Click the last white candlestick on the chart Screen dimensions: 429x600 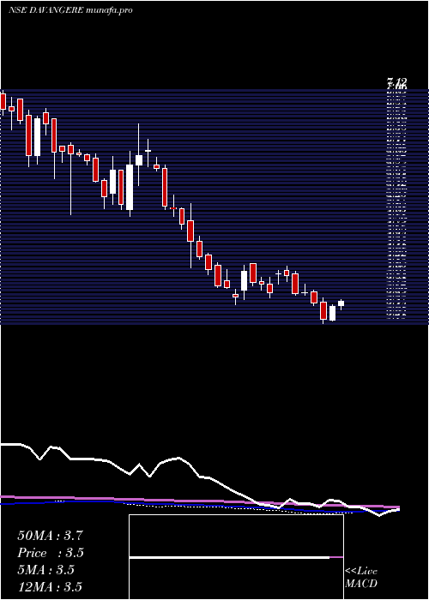coord(341,303)
